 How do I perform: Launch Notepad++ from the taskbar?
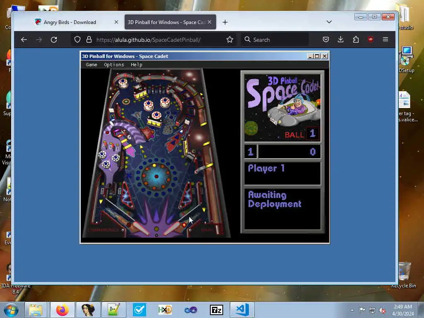113,310
